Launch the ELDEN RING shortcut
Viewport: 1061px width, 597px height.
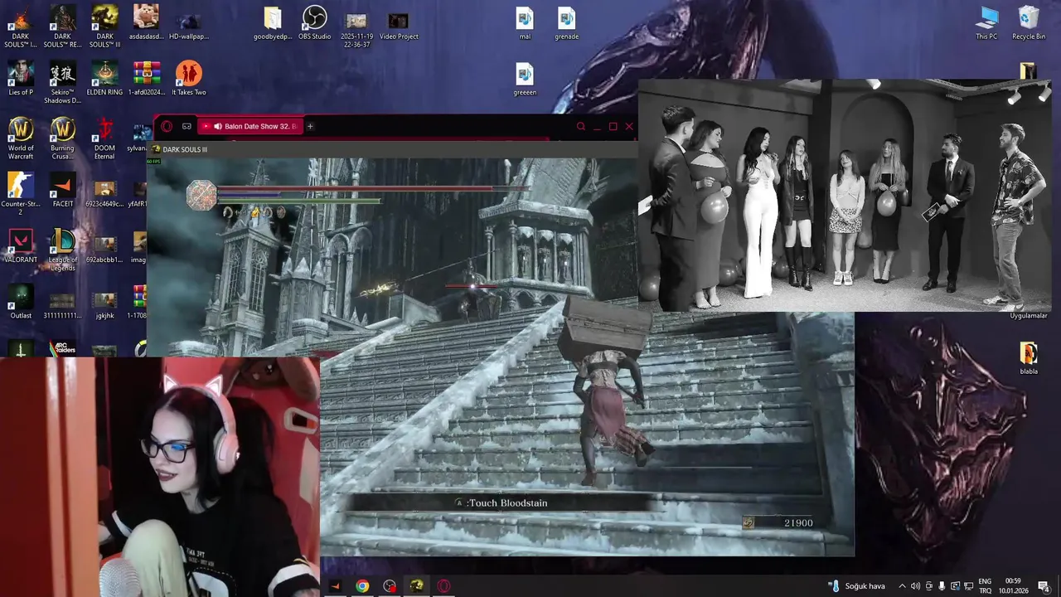click(104, 78)
